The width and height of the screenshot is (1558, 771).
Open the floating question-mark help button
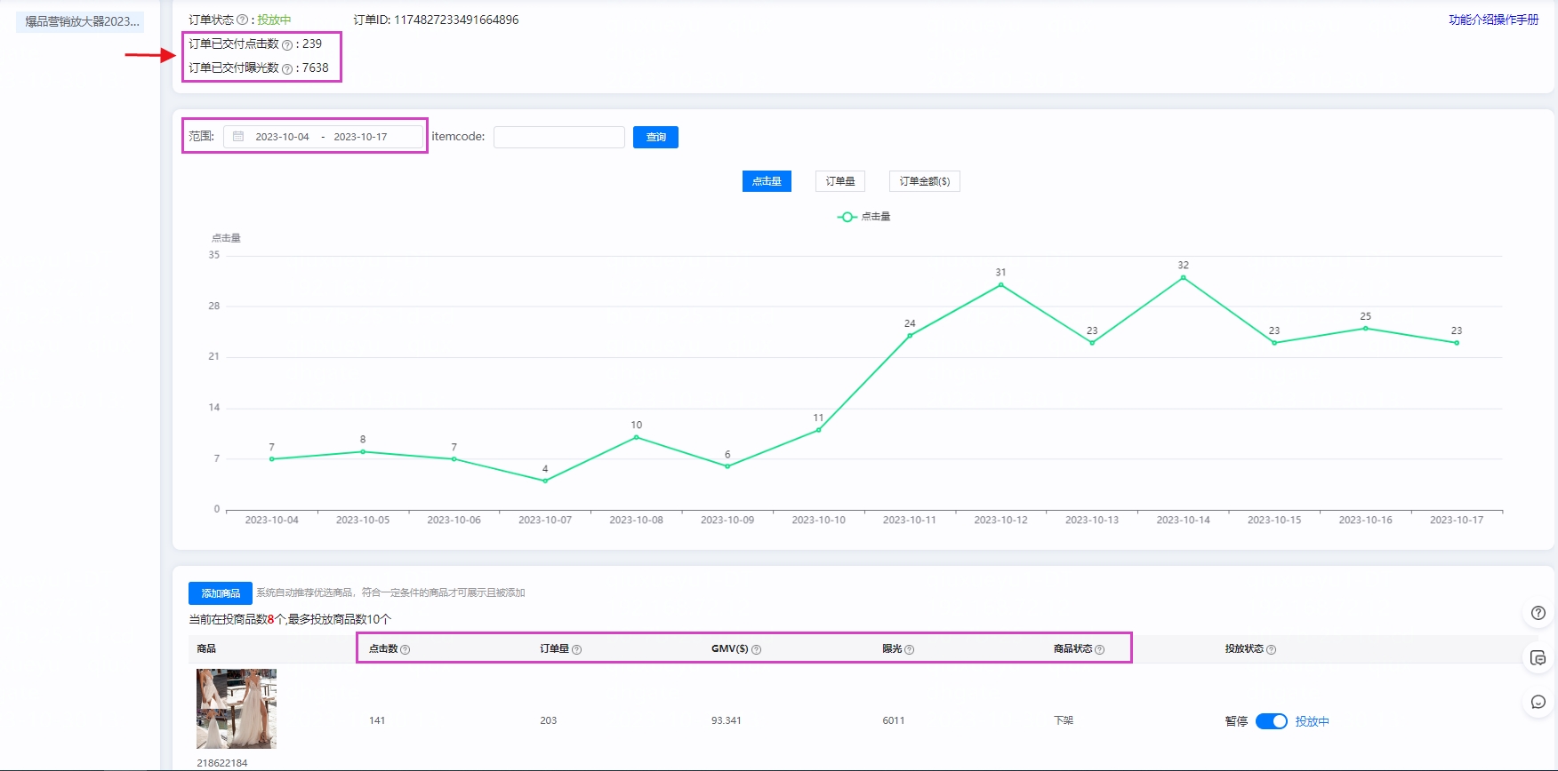tap(1538, 613)
